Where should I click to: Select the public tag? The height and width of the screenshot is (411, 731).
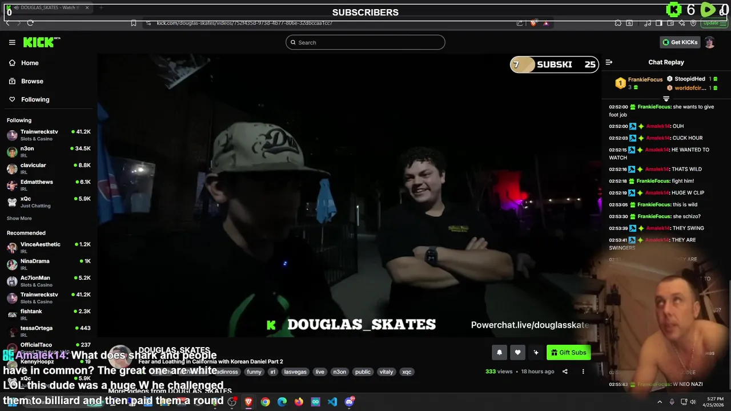363,372
